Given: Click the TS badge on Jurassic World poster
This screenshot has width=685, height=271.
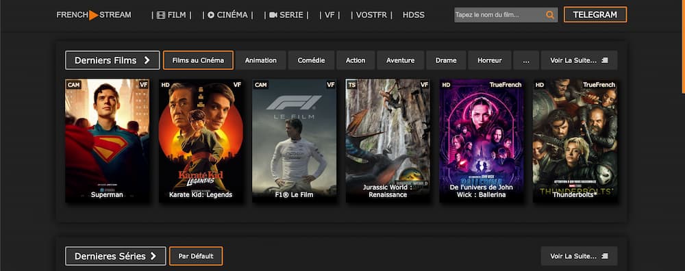Looking at the screenshot, I should tap(351, 85).
